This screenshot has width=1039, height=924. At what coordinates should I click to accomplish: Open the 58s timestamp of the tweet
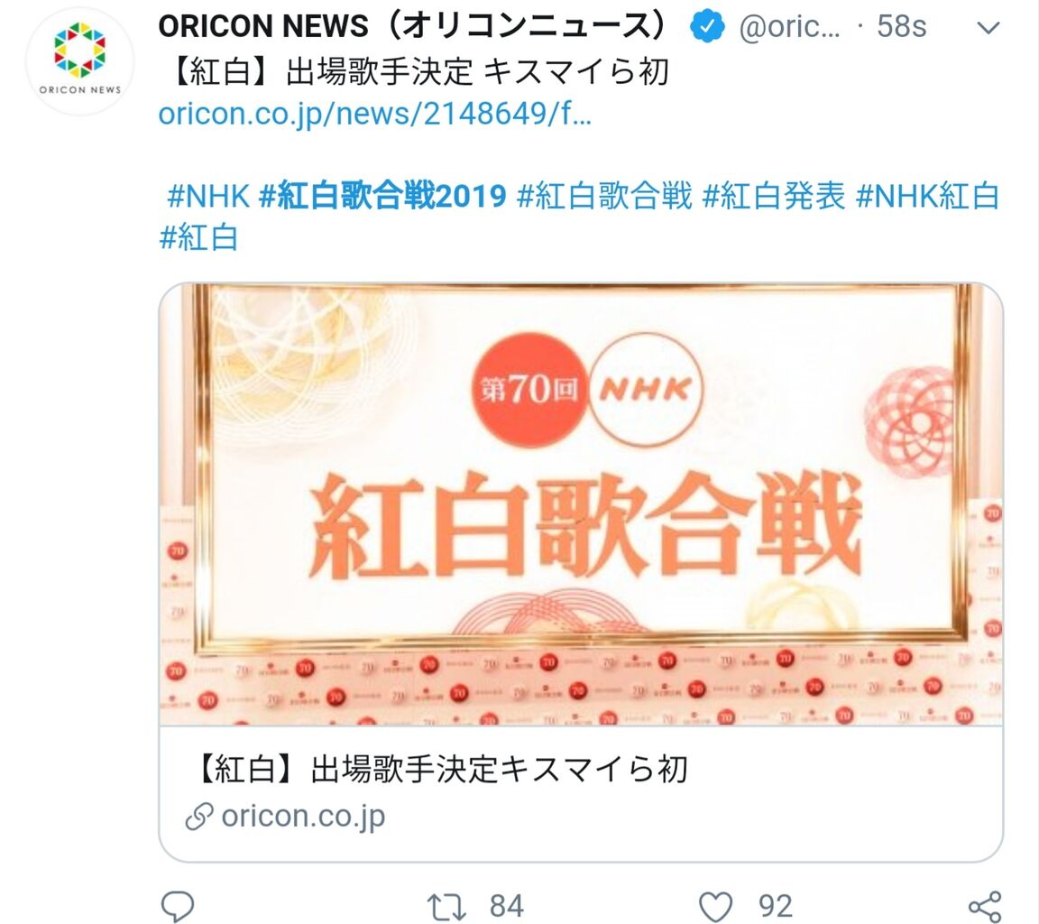[901, 26]
